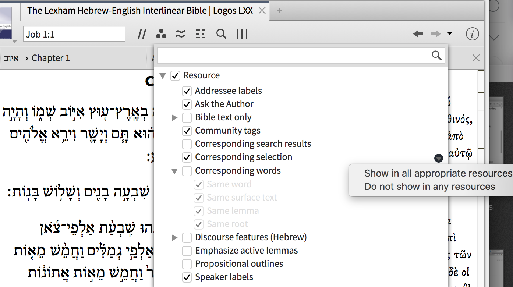The height and width of the screenshot is (287, 513).
Task: Select Do not show in any resources
Action: (430, 187)
